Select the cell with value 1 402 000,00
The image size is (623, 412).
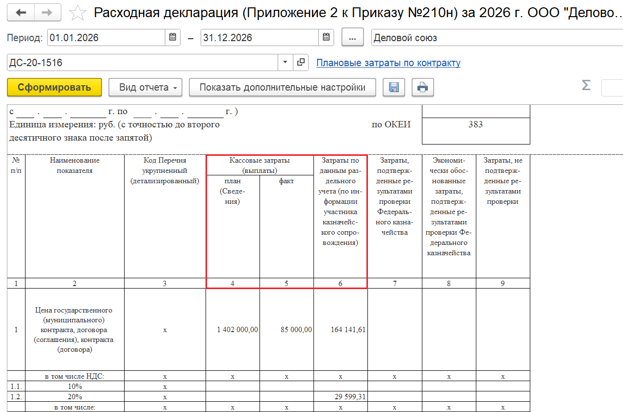[x=233, y=330]
